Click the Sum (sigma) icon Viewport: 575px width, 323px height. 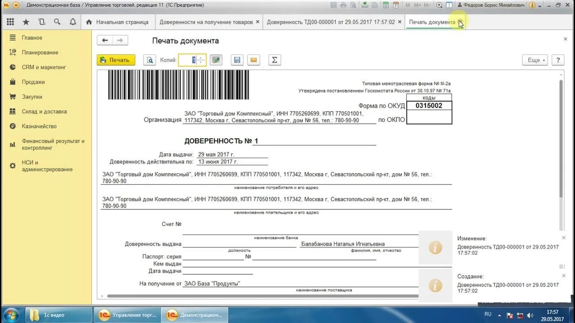[x=274, y=60]
